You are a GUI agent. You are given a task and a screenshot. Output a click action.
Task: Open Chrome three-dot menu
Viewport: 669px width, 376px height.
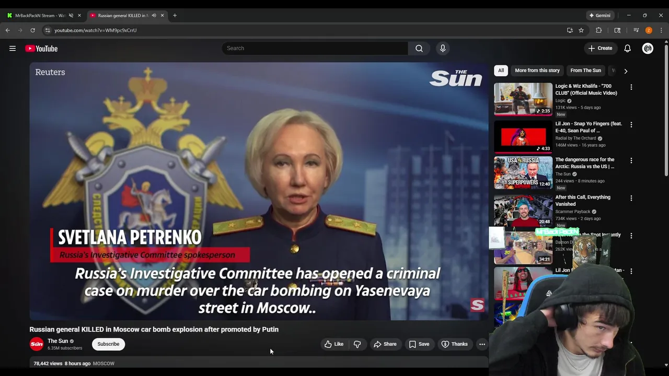tap(661, 30)
